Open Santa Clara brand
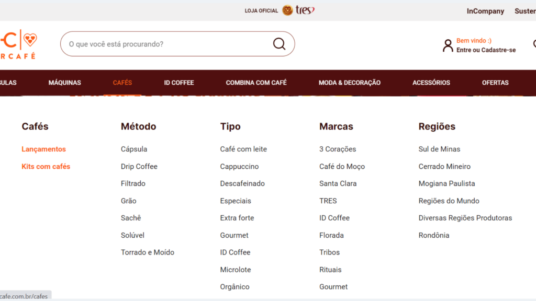The width and height of the screenshot is (536, 301). click(x=338, y=183)
